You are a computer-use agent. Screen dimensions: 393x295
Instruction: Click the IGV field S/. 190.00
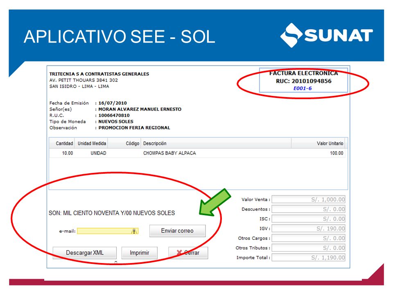309,229
